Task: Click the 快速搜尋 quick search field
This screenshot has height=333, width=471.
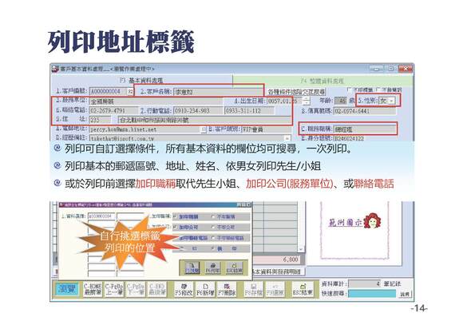Action: click(372, 294)
